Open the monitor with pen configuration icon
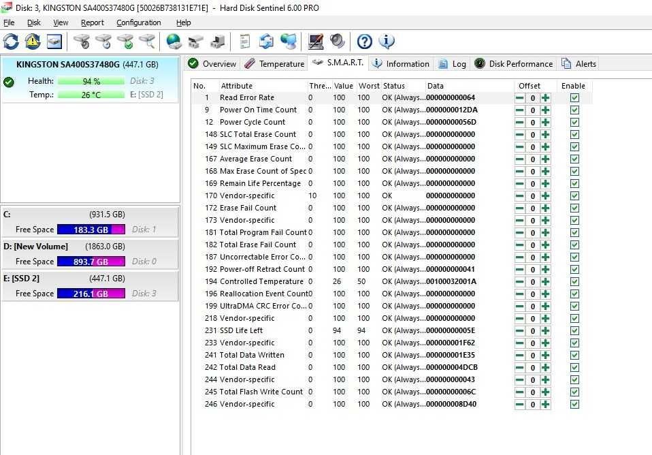The height and width of the screenshot is (455, 652). click(x=316, y=42)
